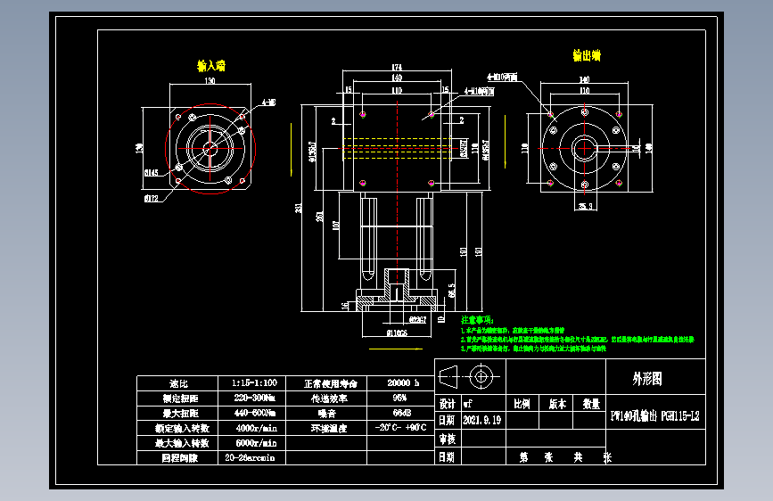The image size is (773, 501).
Task: Click the yellow 输出端 view label
Action: point(587,55)
